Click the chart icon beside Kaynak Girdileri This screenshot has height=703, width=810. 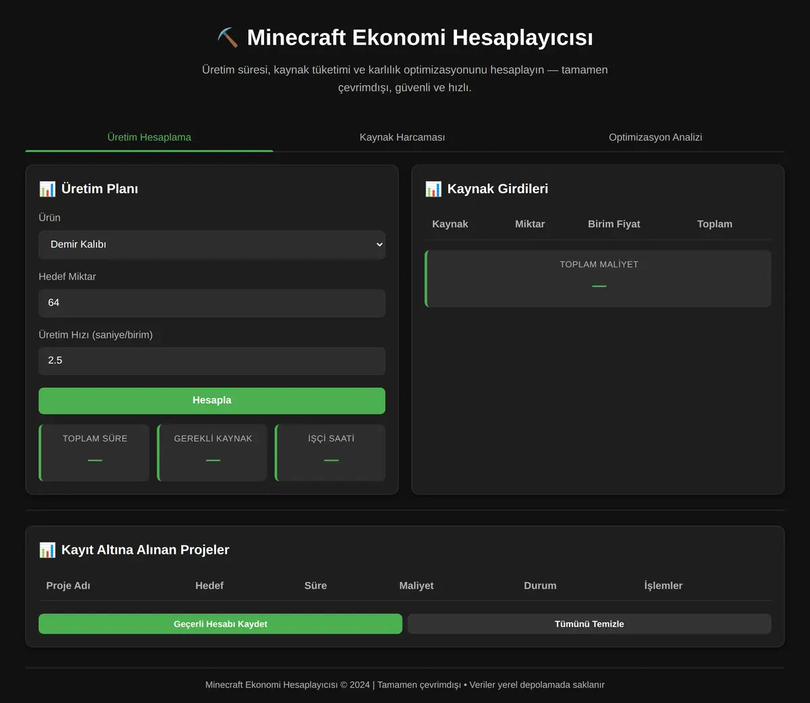[433, 189]
